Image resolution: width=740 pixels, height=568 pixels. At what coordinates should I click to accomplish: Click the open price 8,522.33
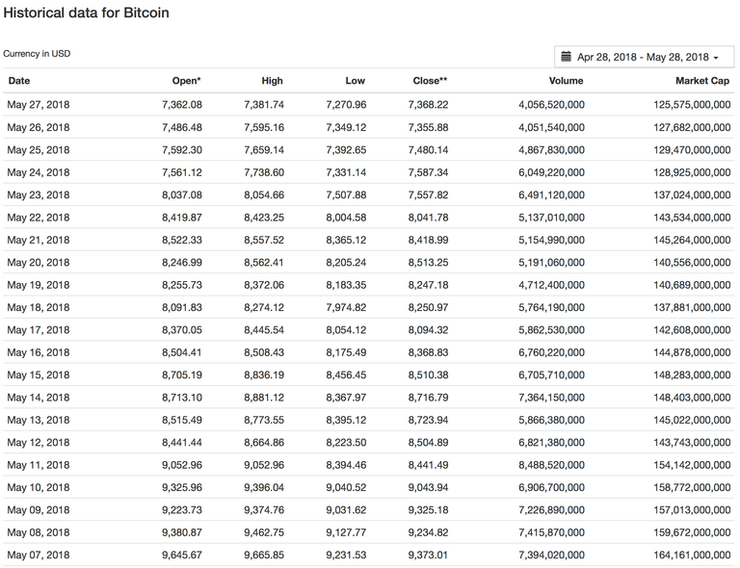click(182, 240)
